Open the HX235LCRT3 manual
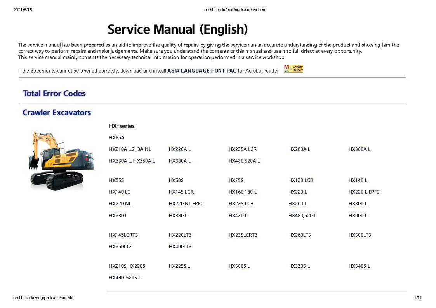 (x=243, y=235)
